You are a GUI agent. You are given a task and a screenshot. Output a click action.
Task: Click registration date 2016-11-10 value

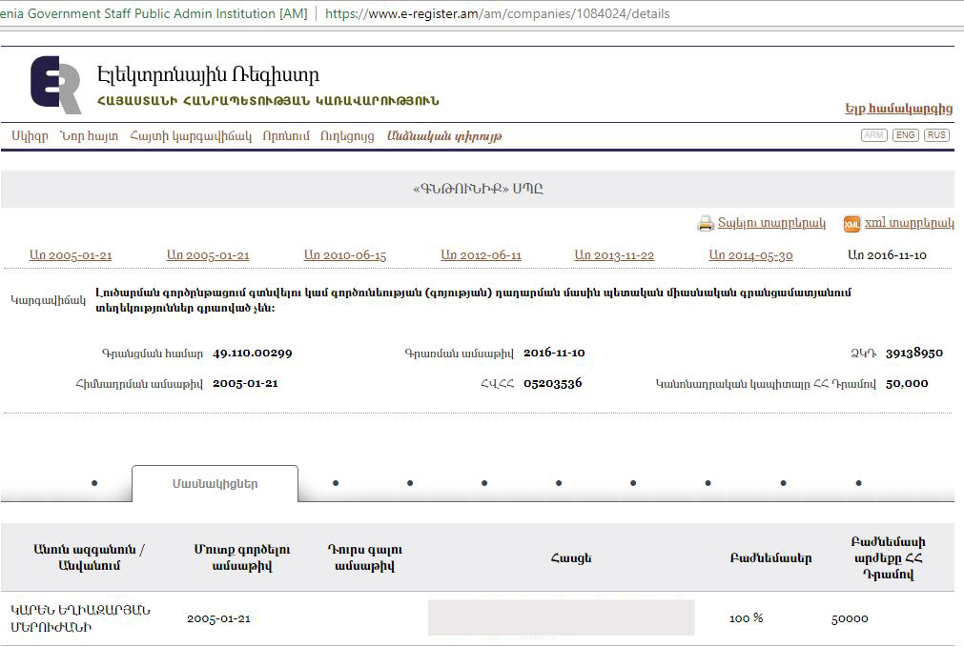554,353
